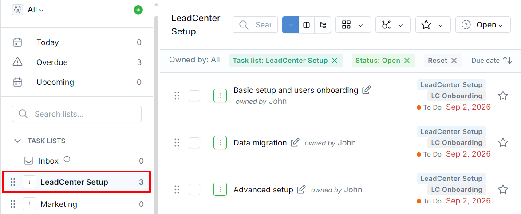Open the star favorites filter dropdown

(433, 25)
